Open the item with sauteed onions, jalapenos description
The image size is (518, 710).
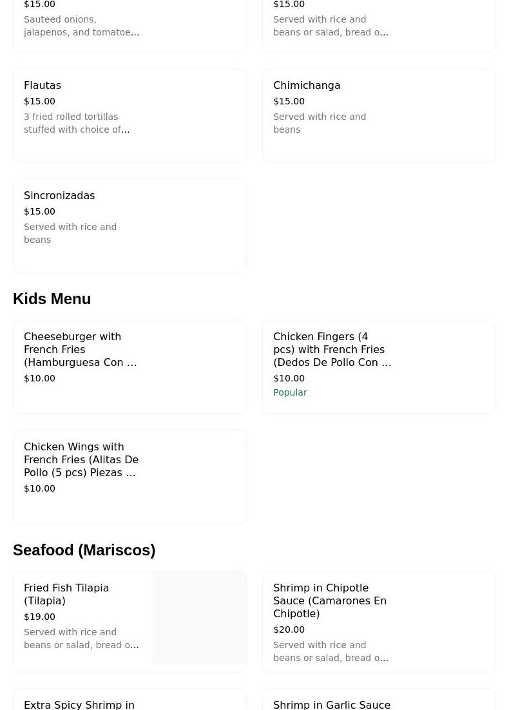click(81, 26)
